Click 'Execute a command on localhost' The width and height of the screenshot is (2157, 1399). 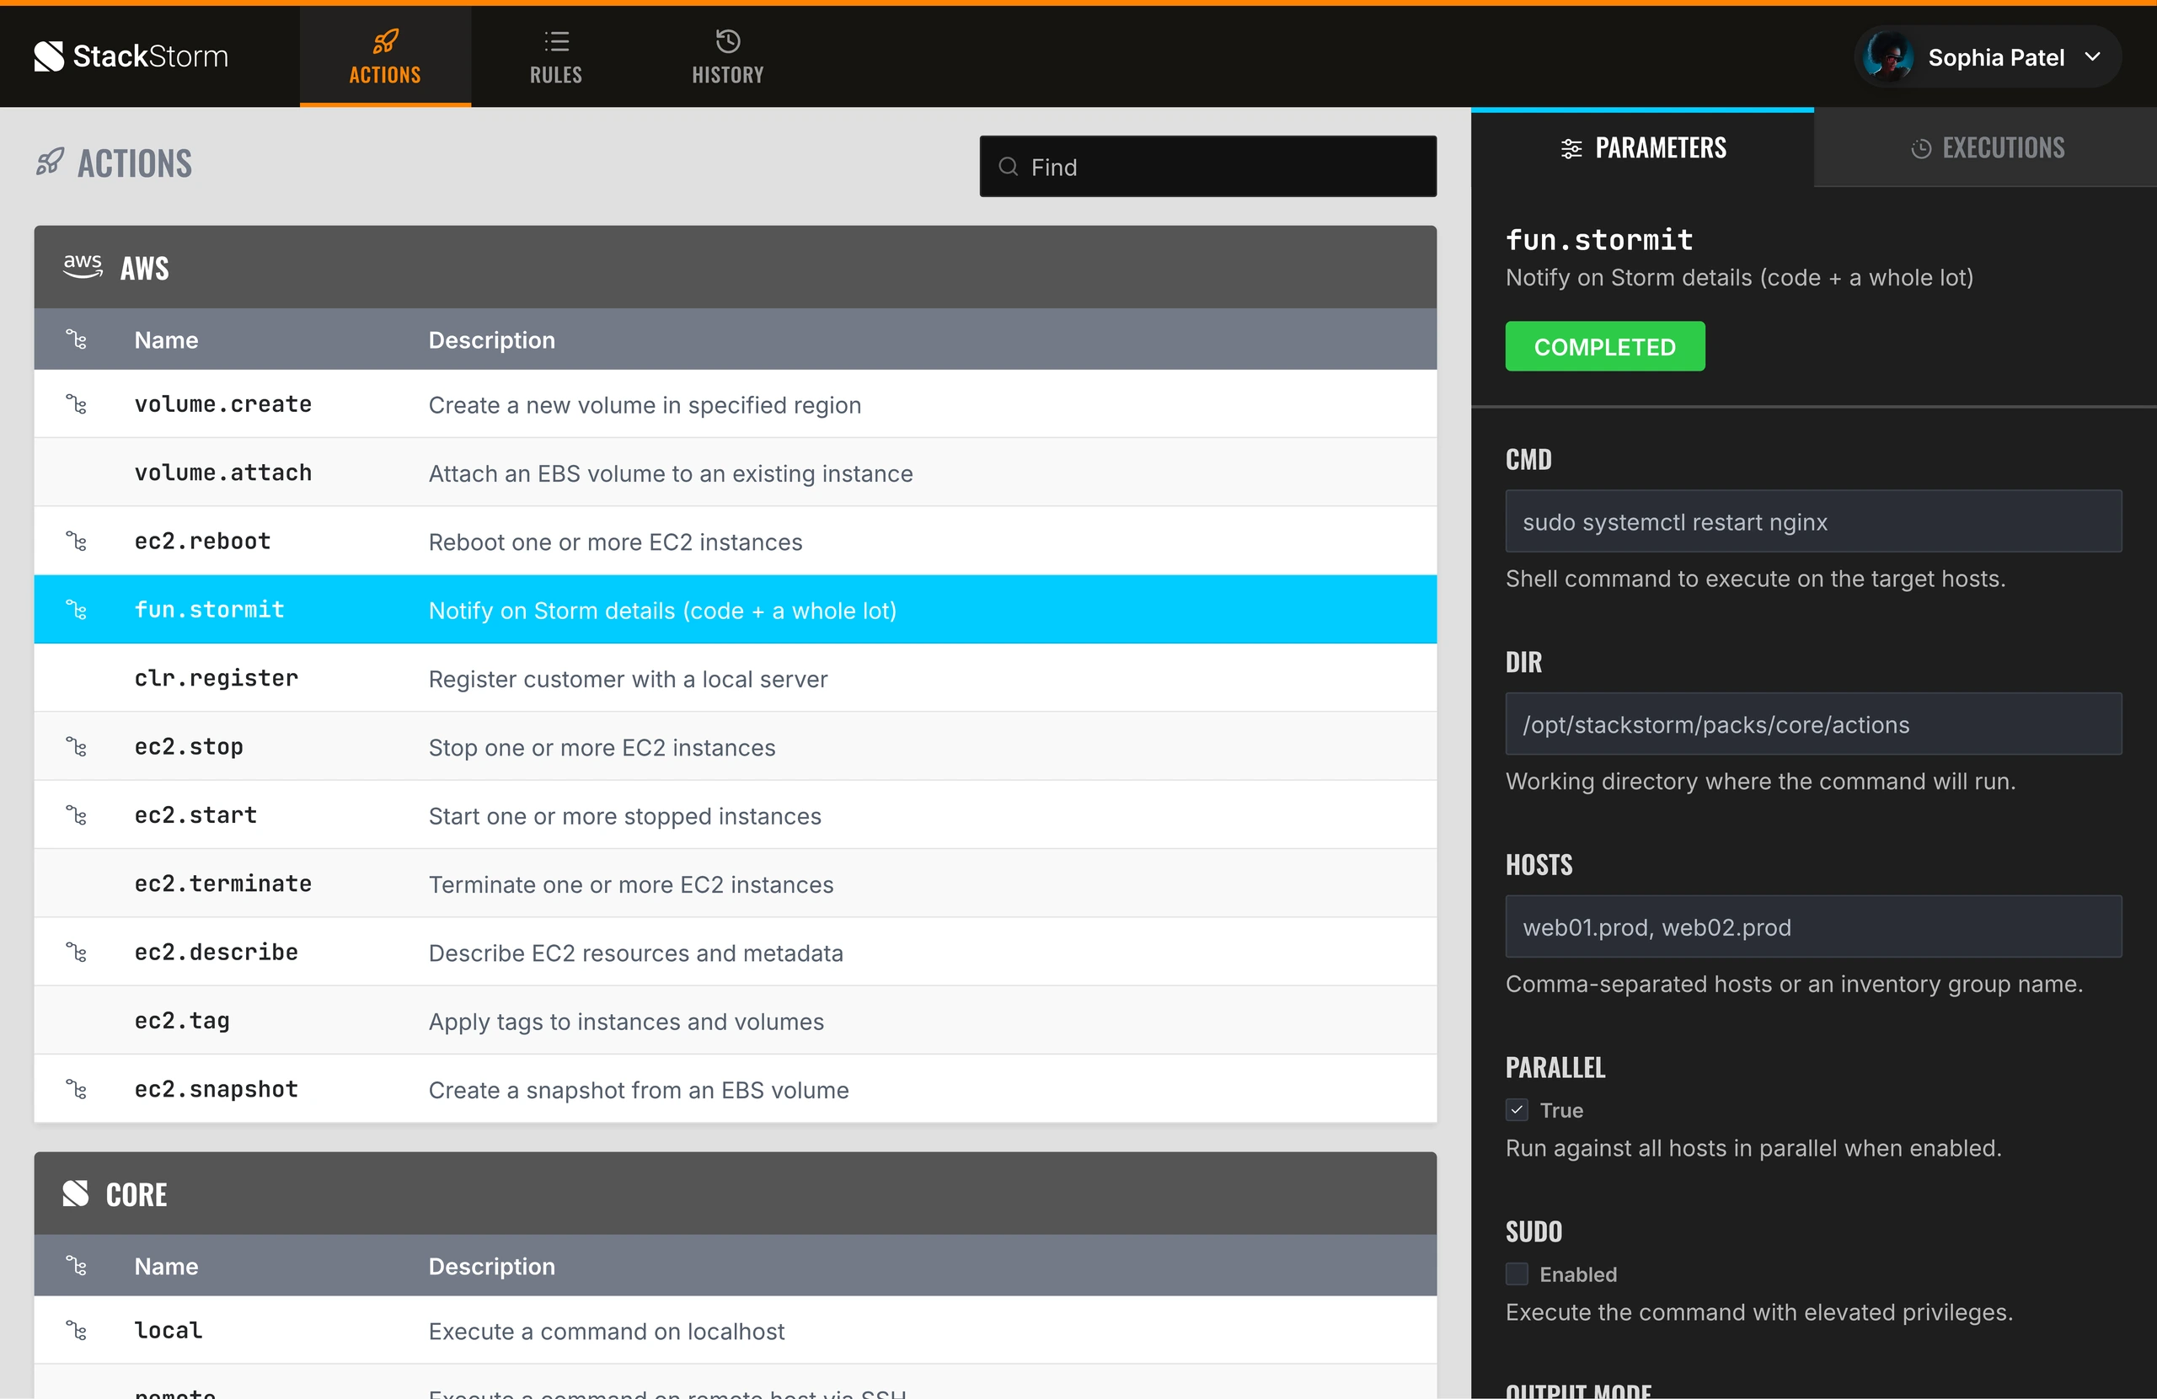click(x=607, y=1331)
